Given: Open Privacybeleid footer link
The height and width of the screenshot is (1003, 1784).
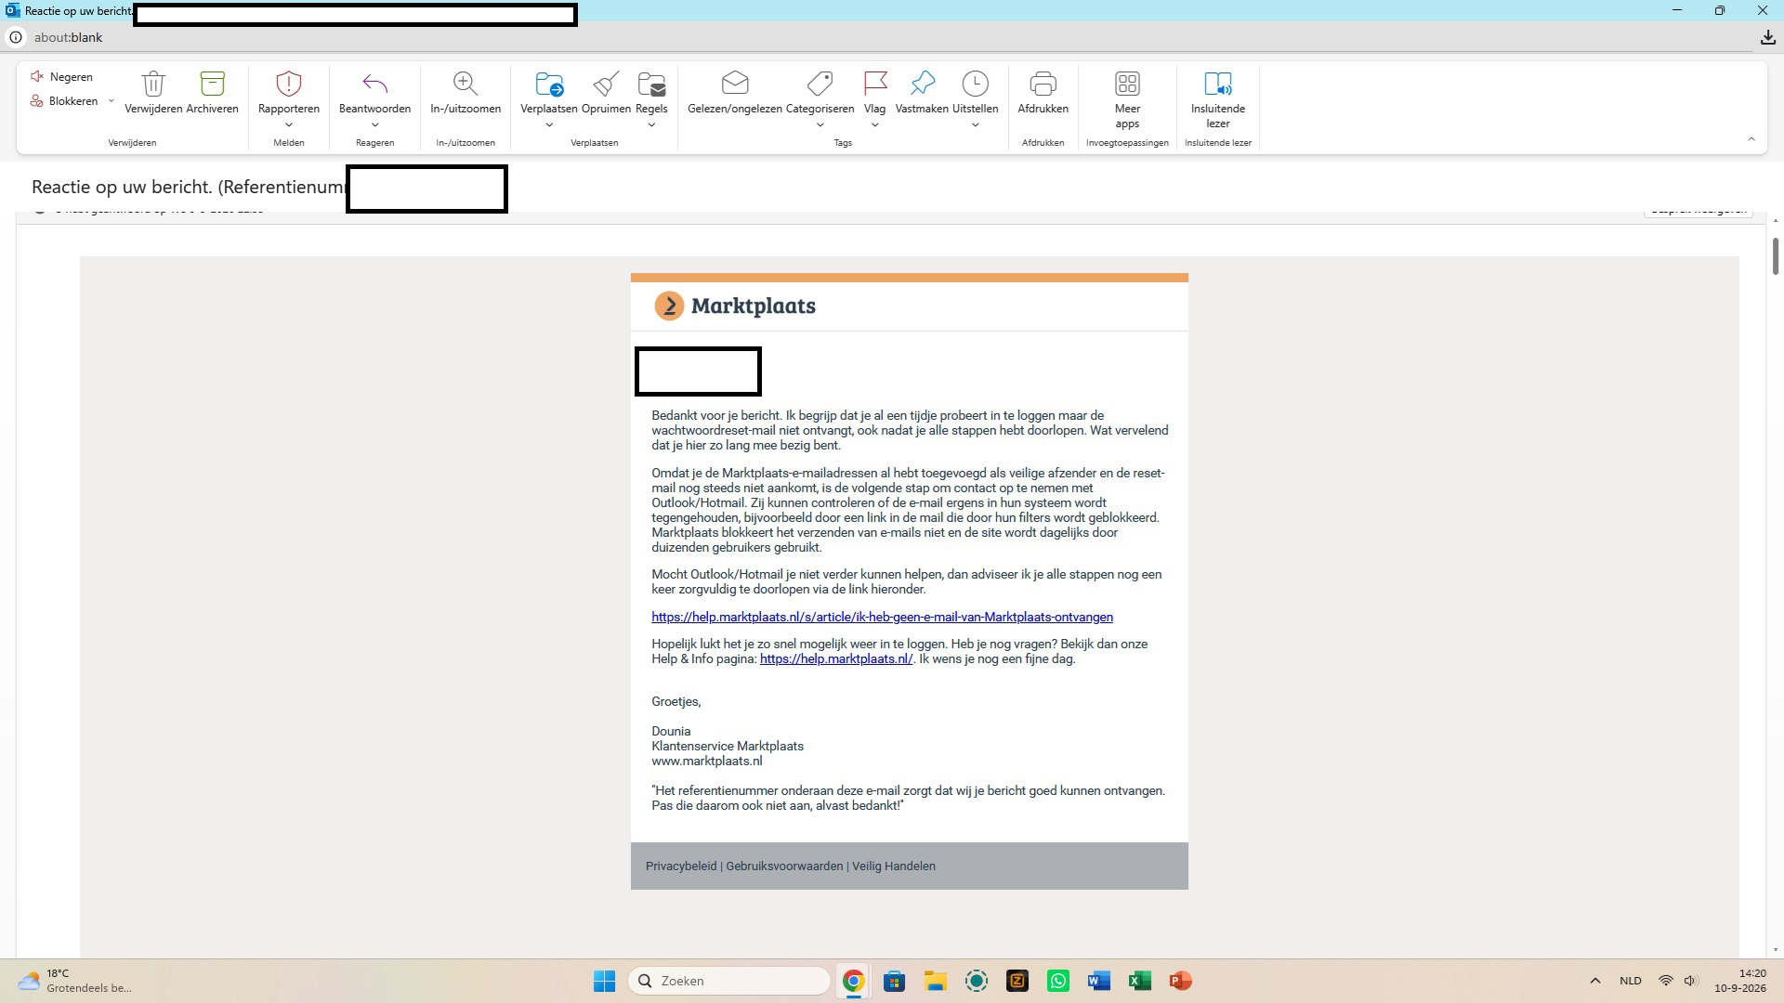Looking at the screenshot, I should [x=681, y=866].
